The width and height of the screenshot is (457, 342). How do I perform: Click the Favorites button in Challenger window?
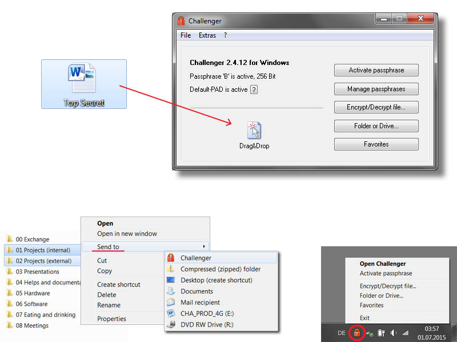point(376,144)
